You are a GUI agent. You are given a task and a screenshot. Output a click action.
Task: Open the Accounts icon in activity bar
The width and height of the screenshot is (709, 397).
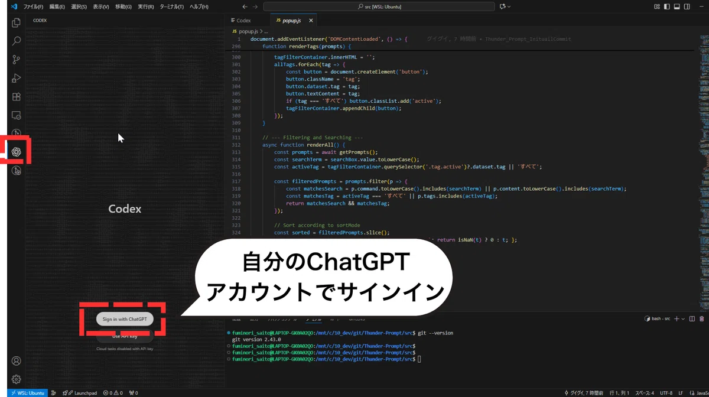(17, 361)
